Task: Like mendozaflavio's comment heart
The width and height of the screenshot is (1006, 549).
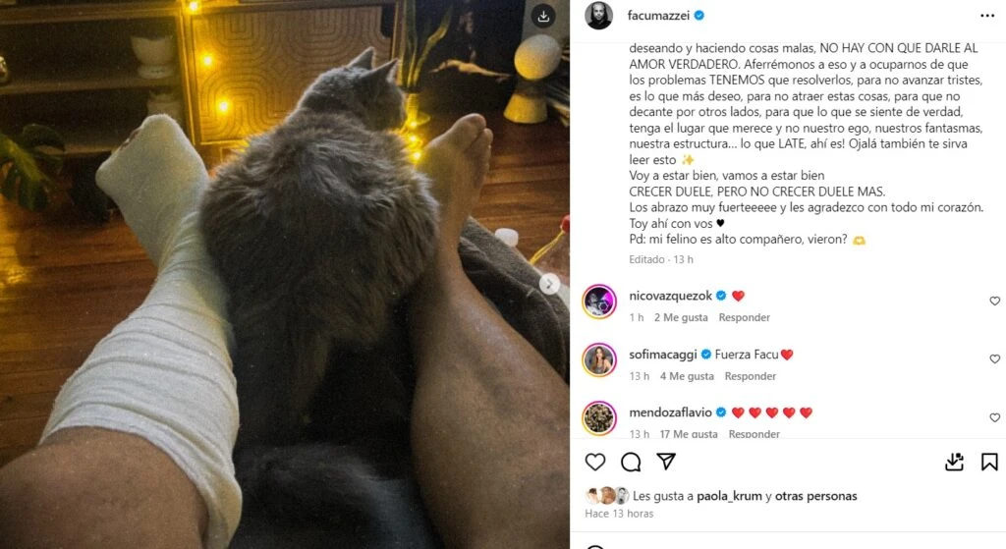Action: 994,417
